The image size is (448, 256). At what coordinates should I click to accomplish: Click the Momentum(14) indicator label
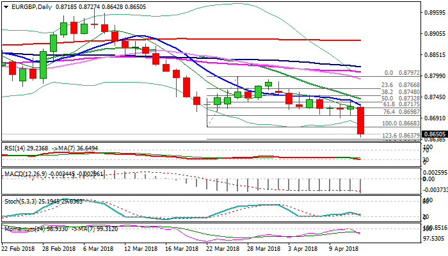coord(22,228)
